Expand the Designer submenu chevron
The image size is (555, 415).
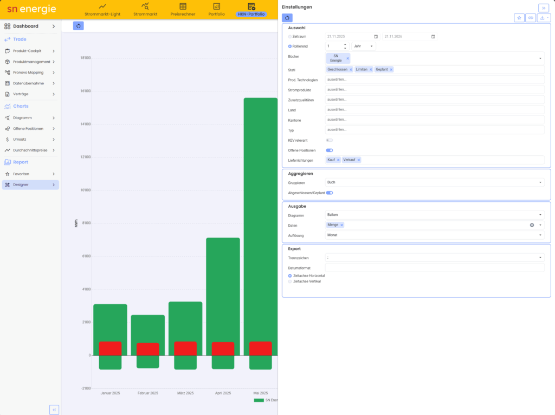[54, 185]
